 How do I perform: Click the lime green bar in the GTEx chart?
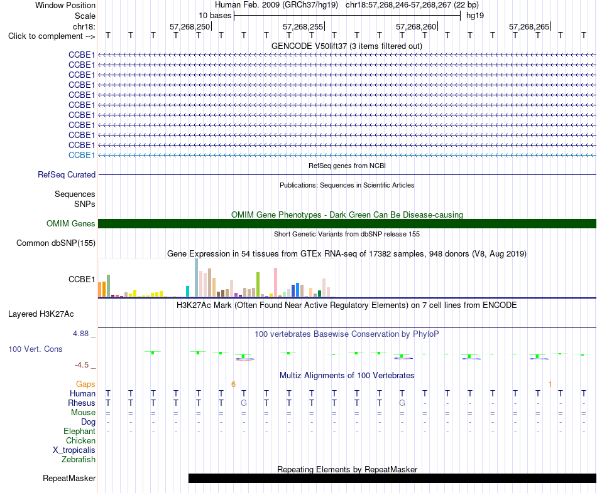[x=258, y=284]
